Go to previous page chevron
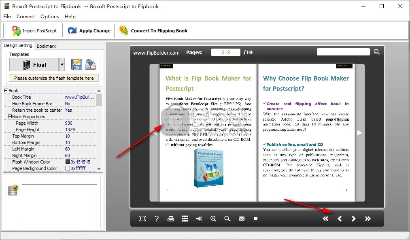 pos(340,219)
